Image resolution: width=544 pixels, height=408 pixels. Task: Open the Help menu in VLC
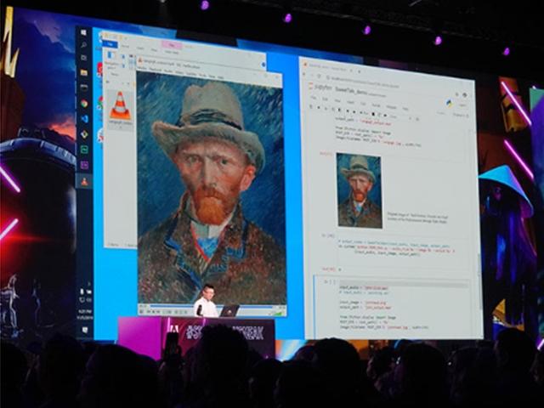[x=221, y=76]
